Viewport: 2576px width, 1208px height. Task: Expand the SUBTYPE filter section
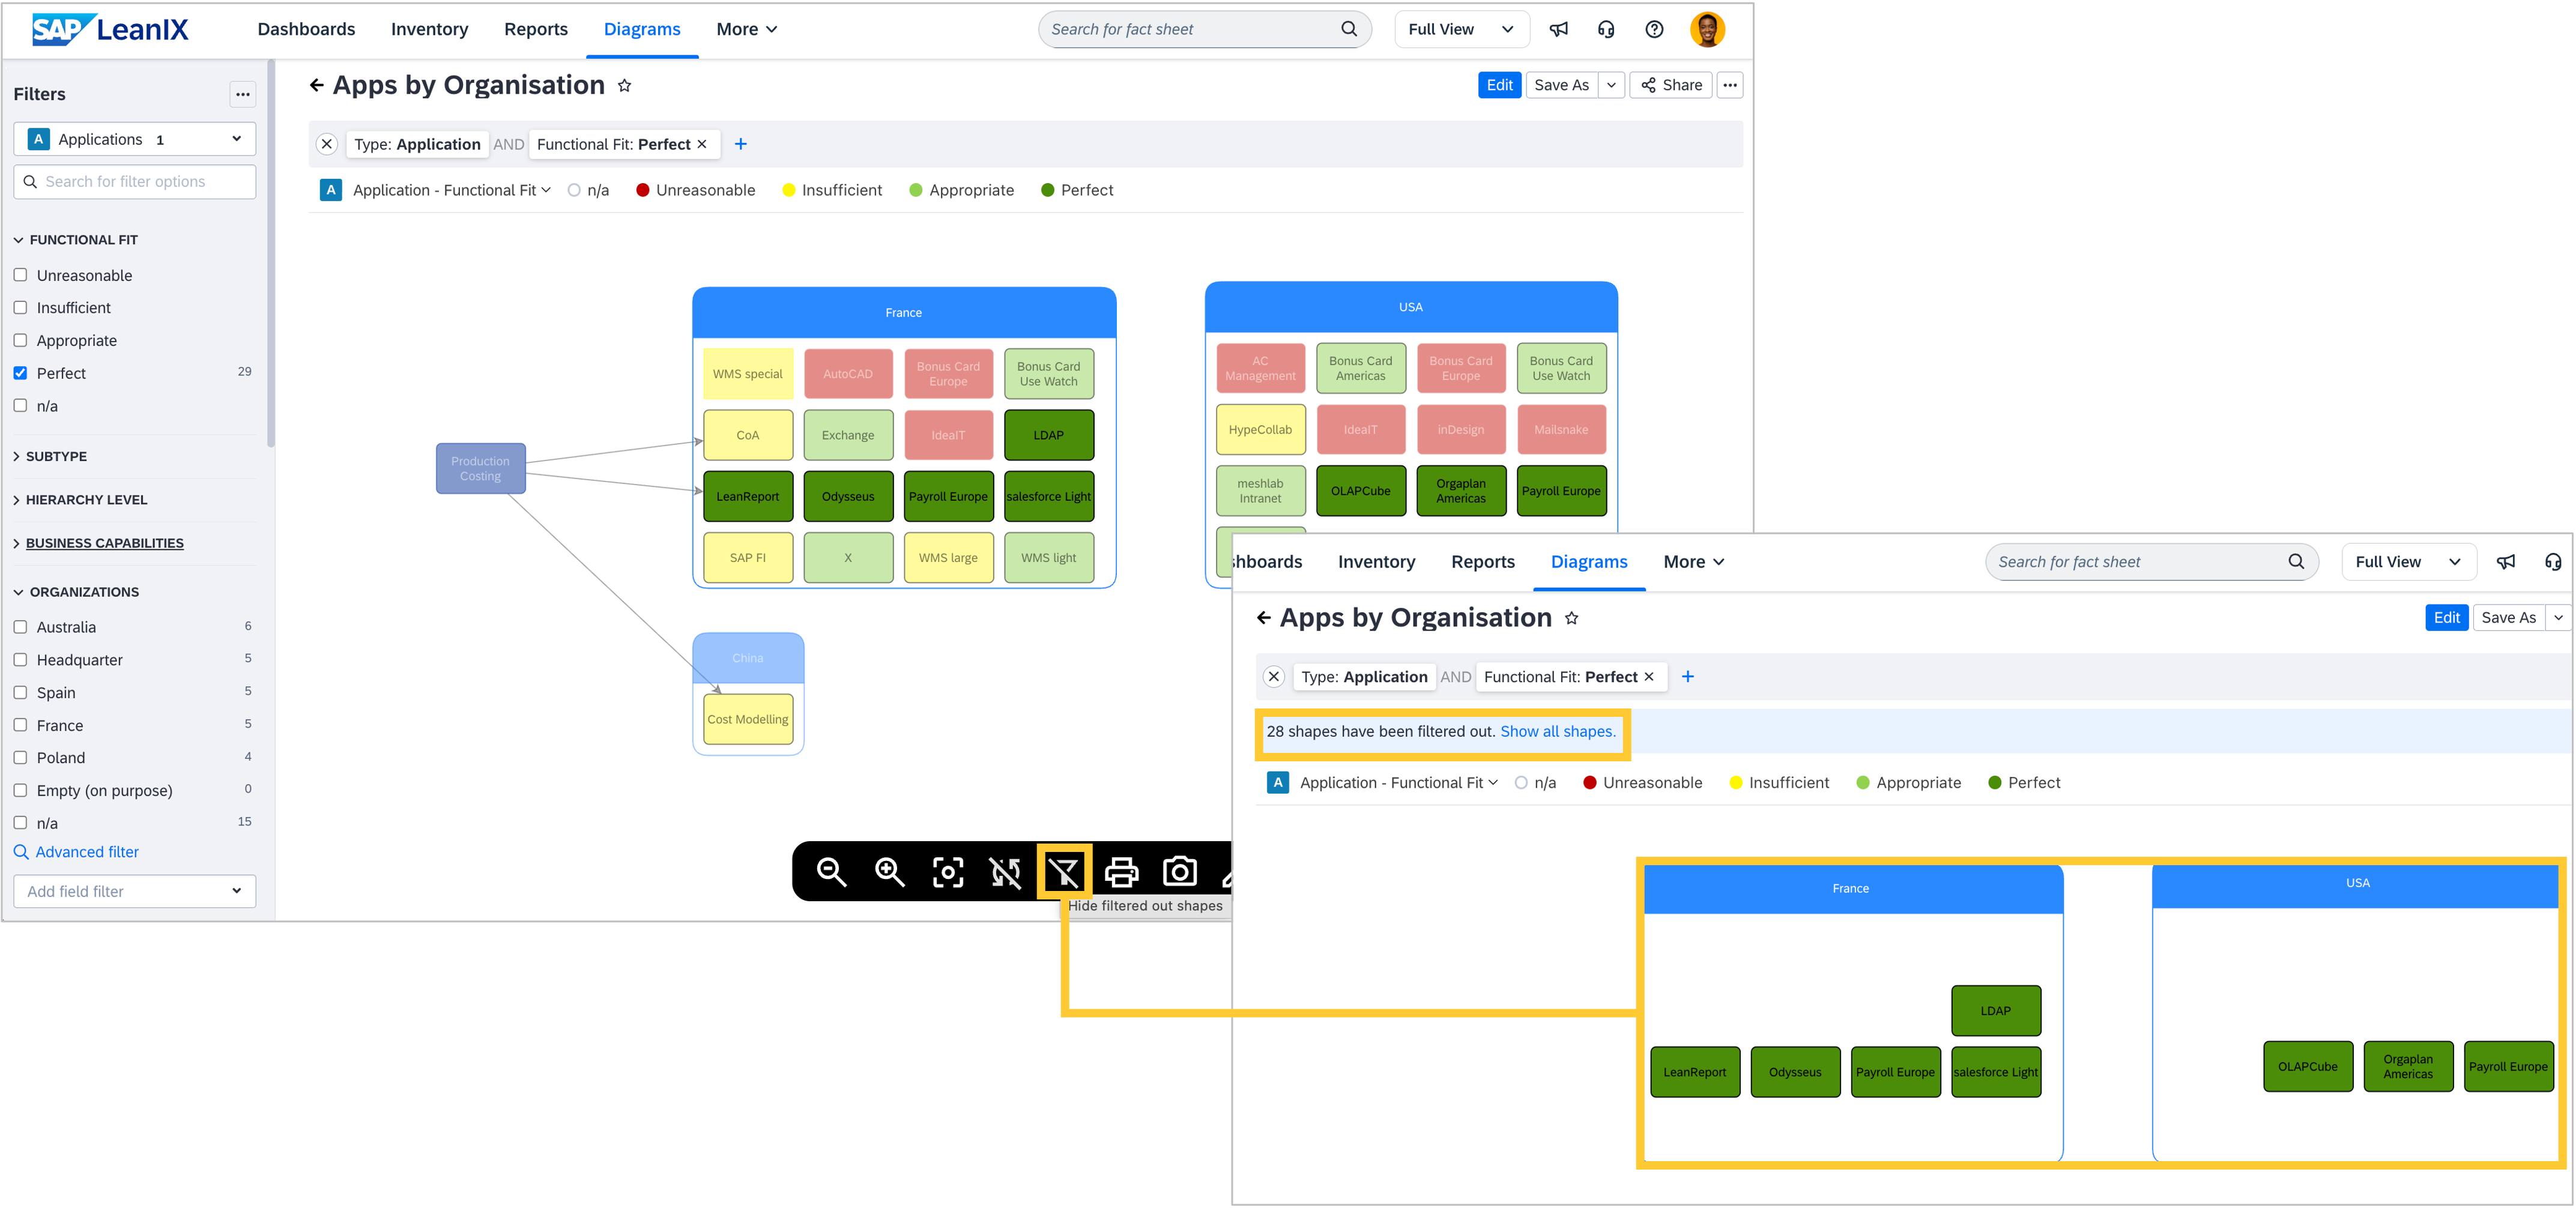56,456
